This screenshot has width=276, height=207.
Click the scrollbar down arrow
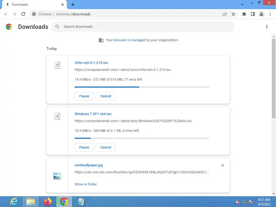tap(274, 194)
